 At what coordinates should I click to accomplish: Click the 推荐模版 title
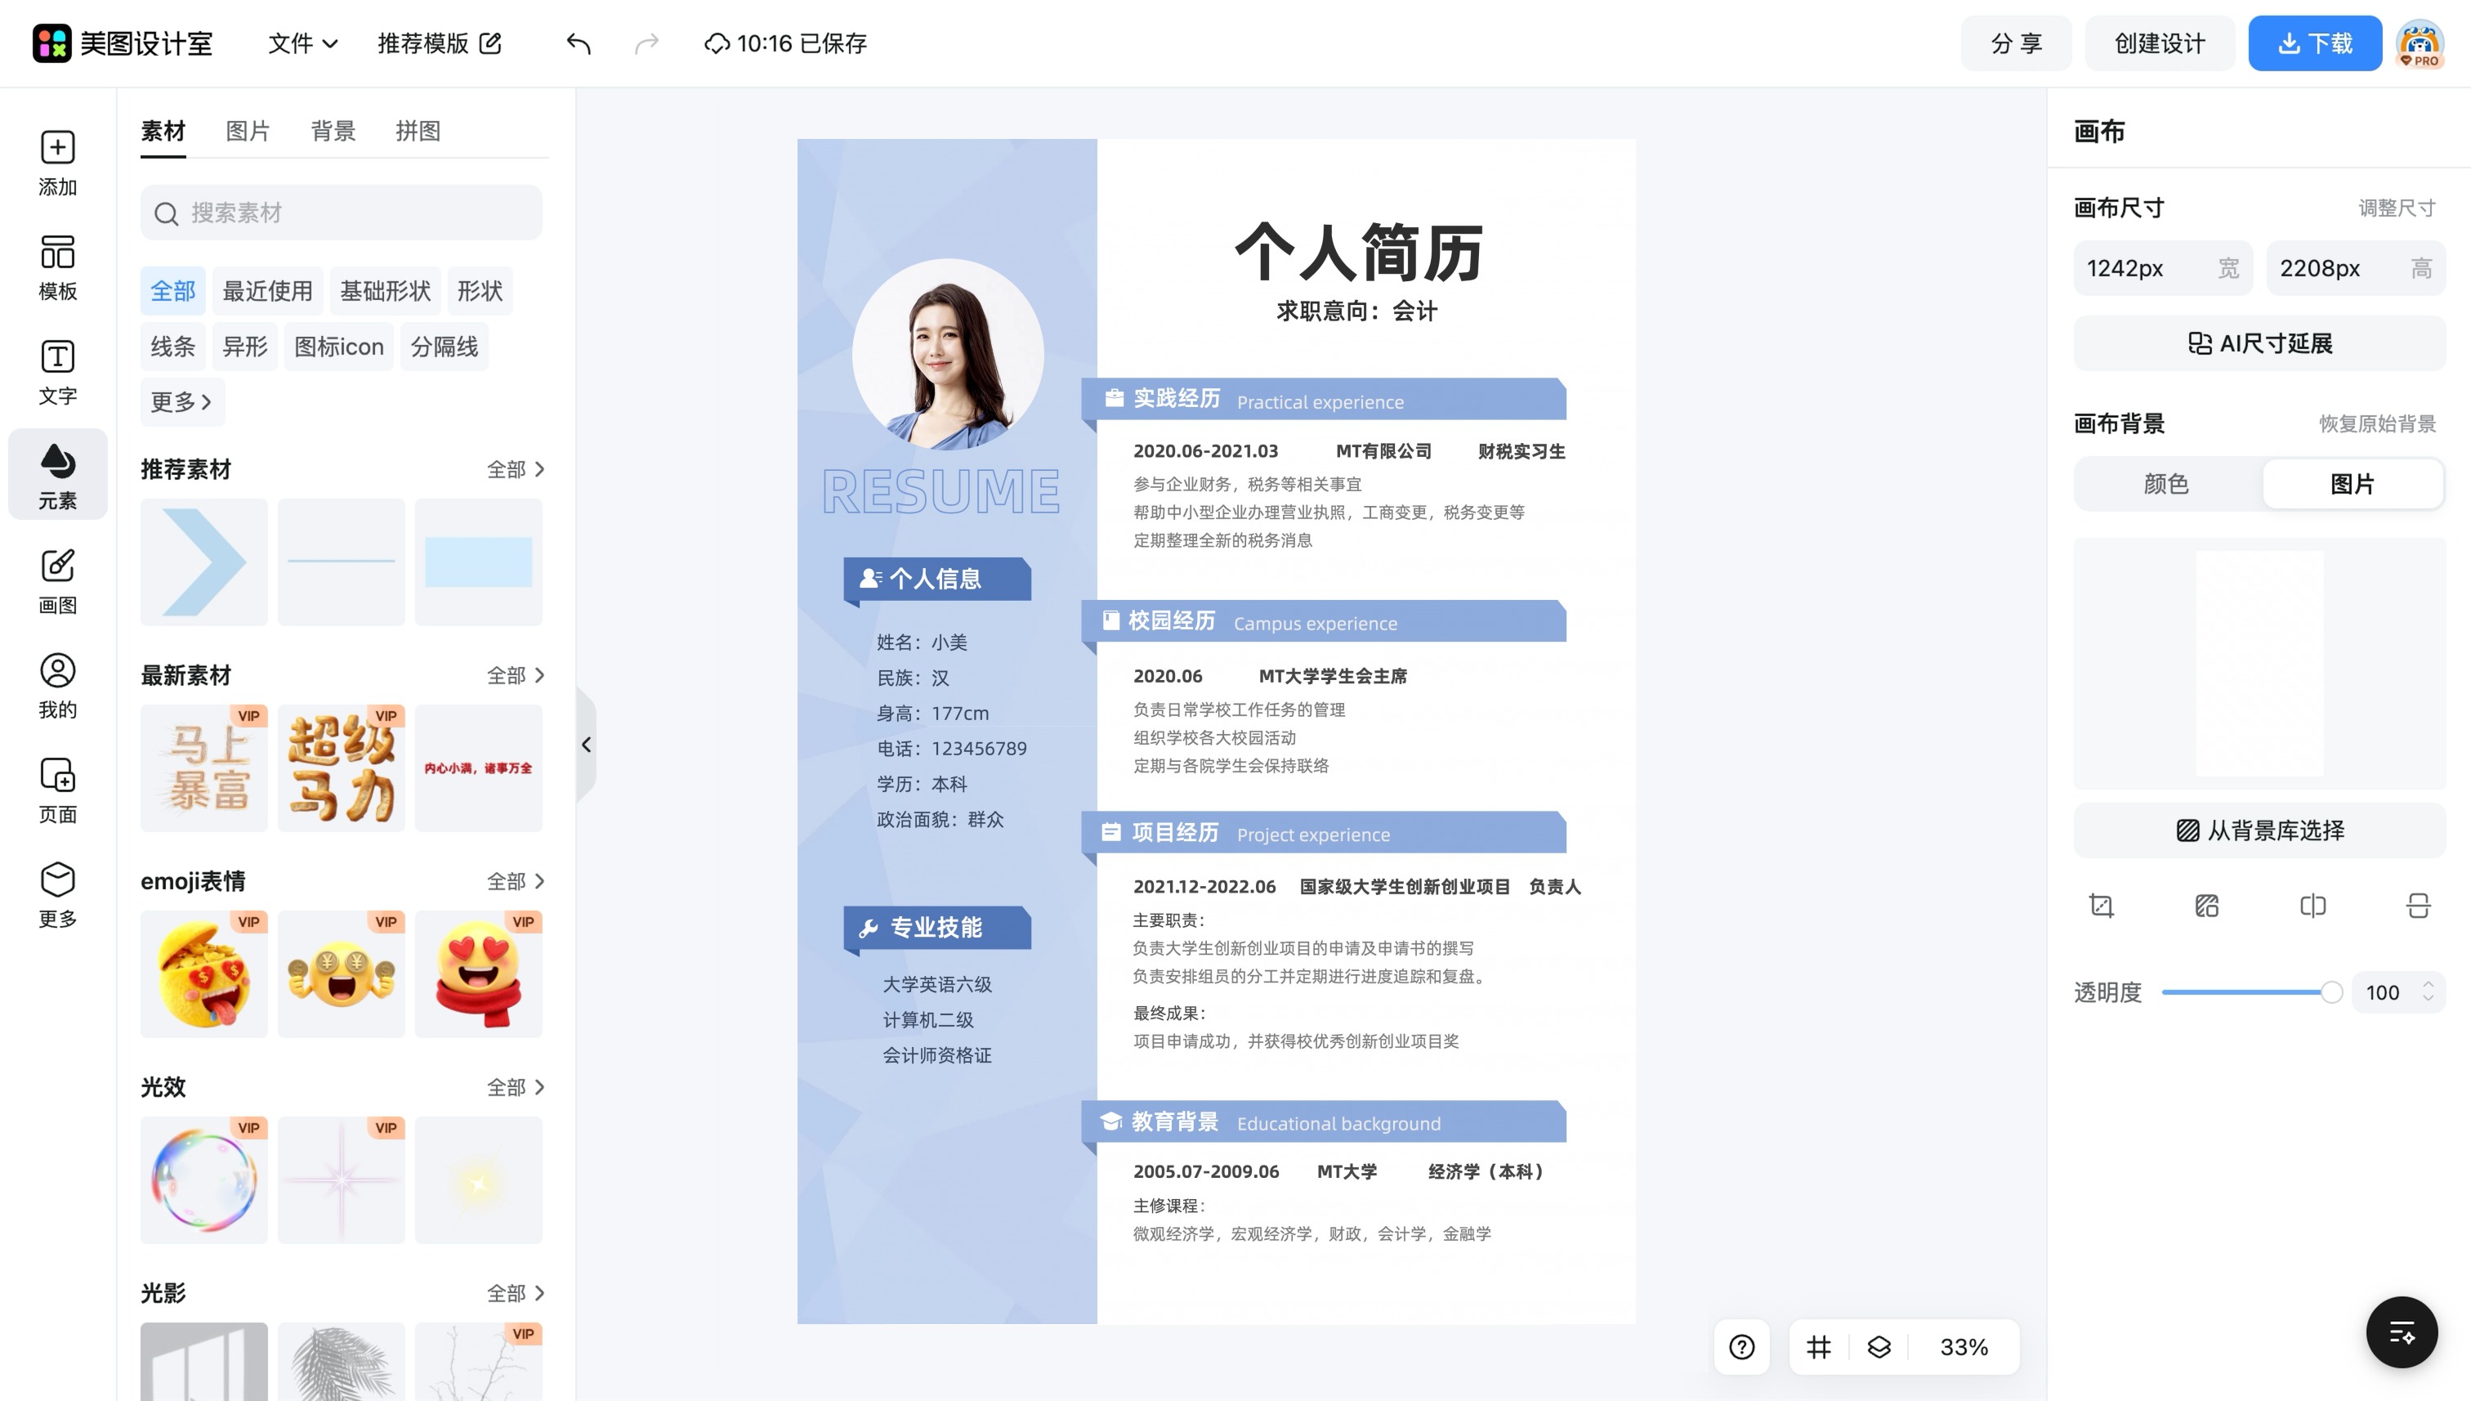click(x=423, y=43)
